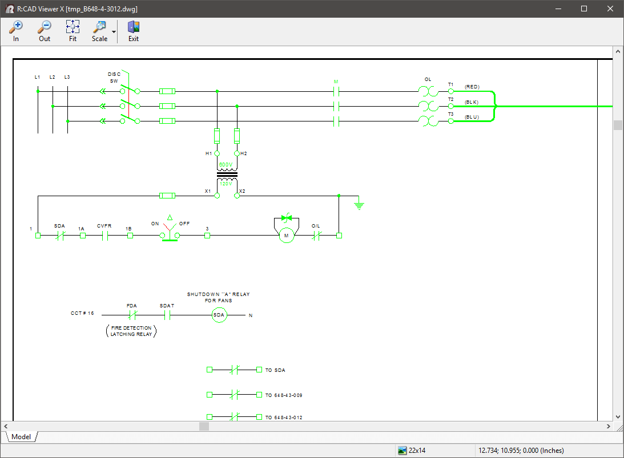
Task: Click the coordinates readout in status bar
Action: click(520, 451)
